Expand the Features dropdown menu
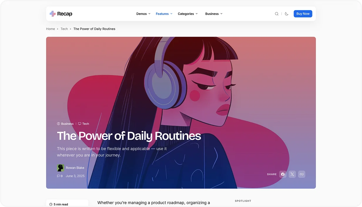 [x=164, y=14]
